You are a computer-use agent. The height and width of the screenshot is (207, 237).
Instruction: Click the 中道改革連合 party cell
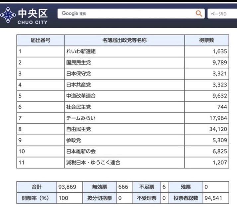click(81, 96)
